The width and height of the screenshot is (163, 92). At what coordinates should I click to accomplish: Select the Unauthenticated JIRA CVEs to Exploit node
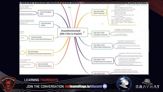point(73,32)
